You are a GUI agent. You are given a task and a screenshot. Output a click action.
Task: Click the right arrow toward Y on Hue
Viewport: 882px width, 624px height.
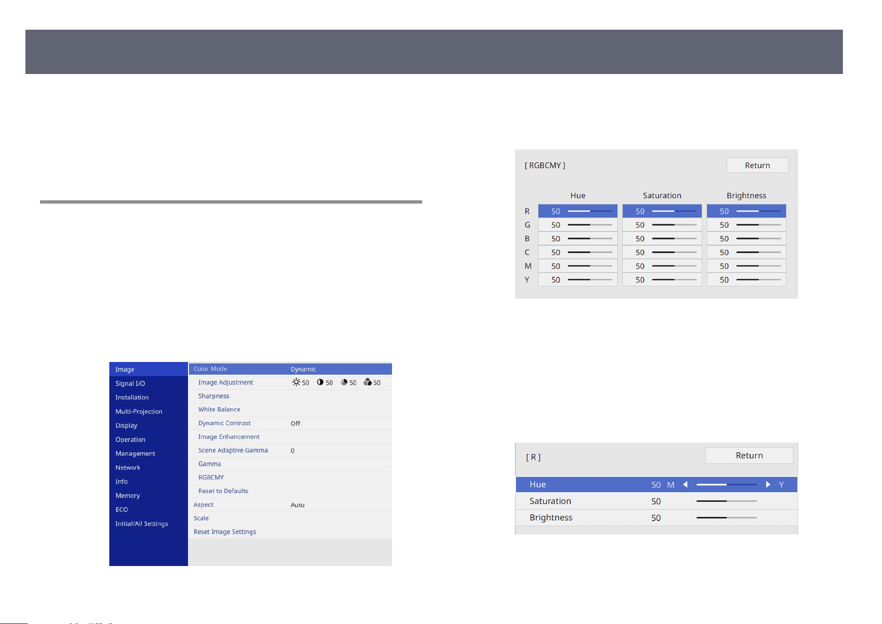(x=768, y=484)
